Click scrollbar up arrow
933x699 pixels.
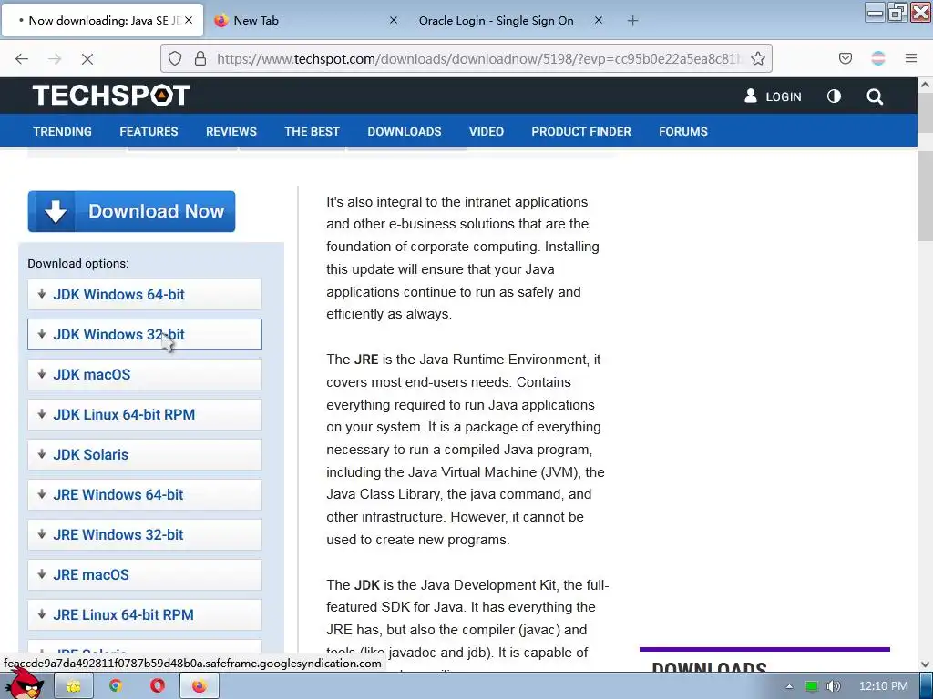tap(925, 85)
